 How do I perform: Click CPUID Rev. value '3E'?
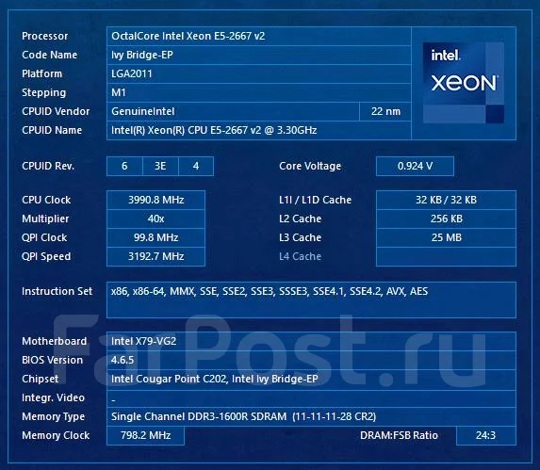[x=160, y=166]
